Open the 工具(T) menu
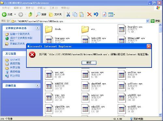This screenshot has height=121, width=163. tap(53, 8)
